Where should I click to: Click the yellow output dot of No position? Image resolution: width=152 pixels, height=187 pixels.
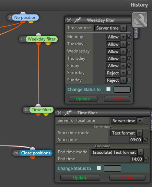[x=31, y=22]
